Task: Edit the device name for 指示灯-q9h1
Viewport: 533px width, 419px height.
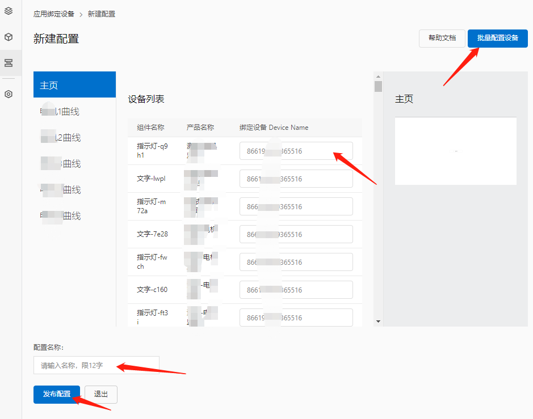Action: [296, 151]
